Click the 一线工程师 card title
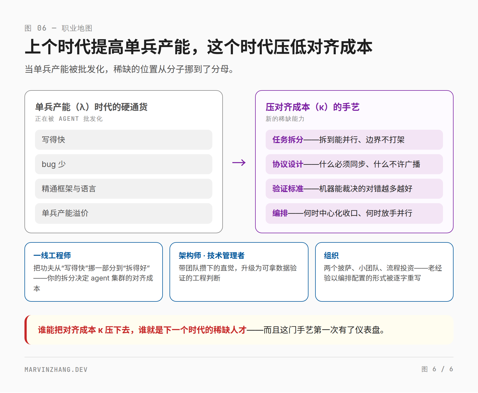 coord(52,256)
